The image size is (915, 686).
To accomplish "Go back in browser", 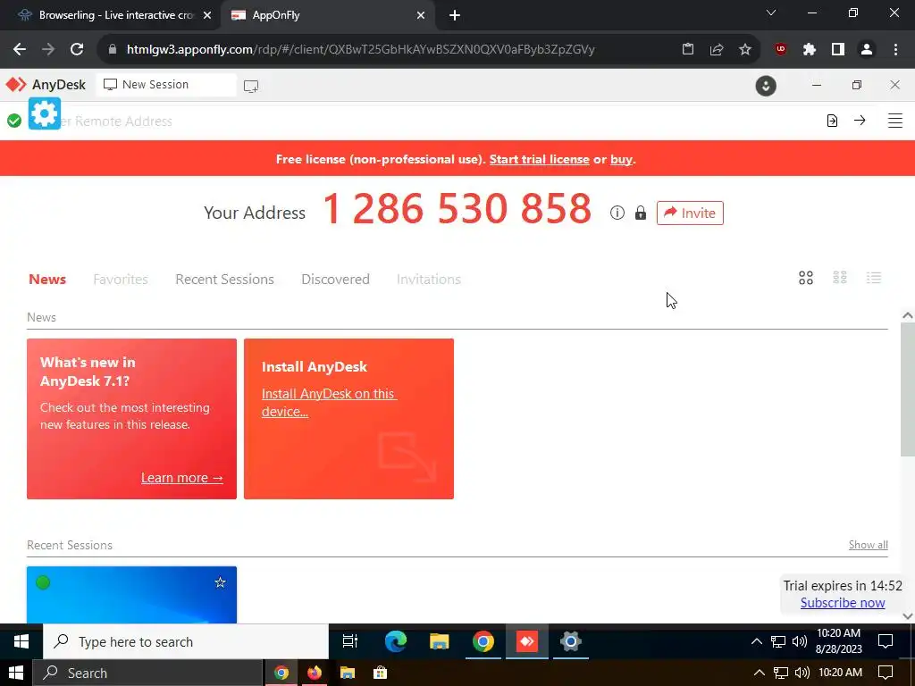I will coord(20,49).
